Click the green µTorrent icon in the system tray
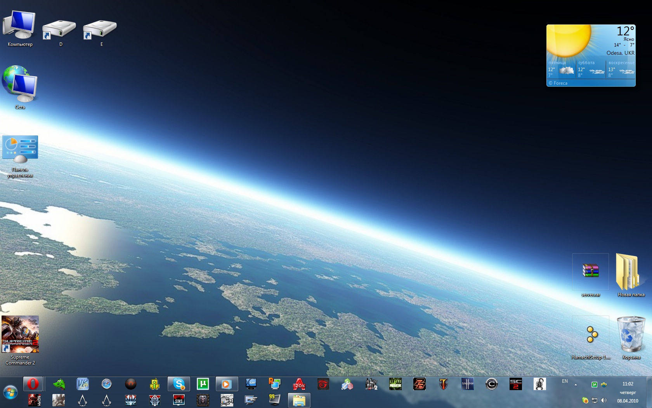 click(x=594, y=385)
